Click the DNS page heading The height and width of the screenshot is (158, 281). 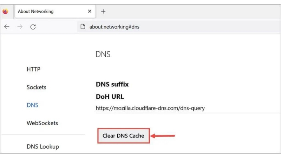pyautogui.click(x=103, y=54)
